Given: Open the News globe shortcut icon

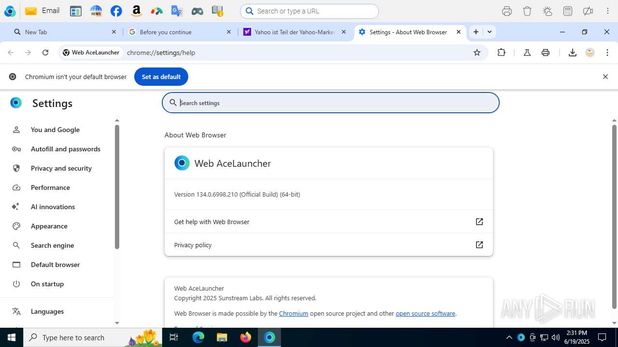Looking at the screenshot, I should tap(96, 11).
